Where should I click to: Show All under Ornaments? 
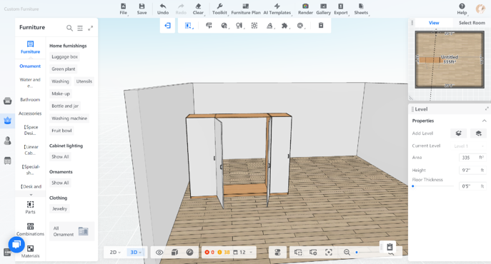pos(60,183)
